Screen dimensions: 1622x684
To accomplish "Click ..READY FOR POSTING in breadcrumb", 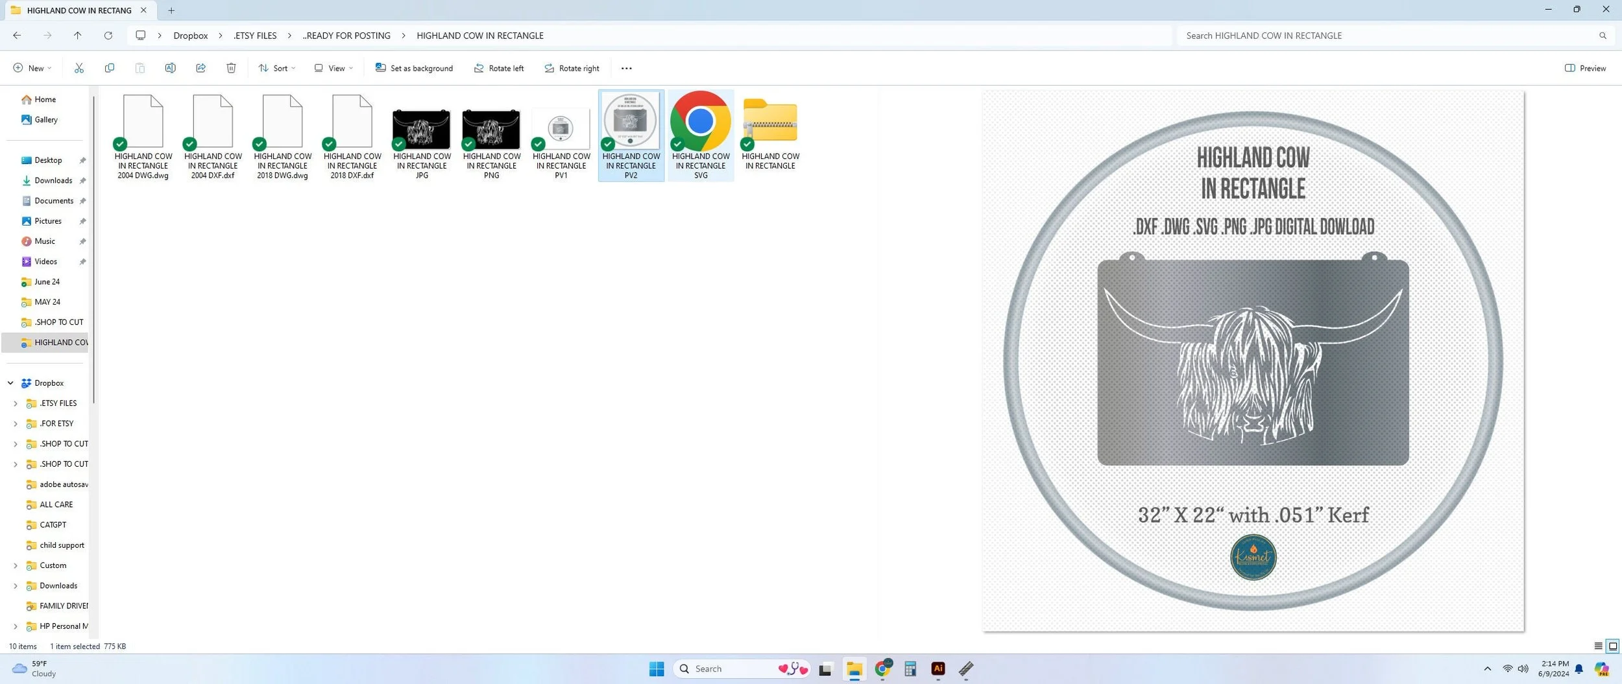I will (346, 36).
